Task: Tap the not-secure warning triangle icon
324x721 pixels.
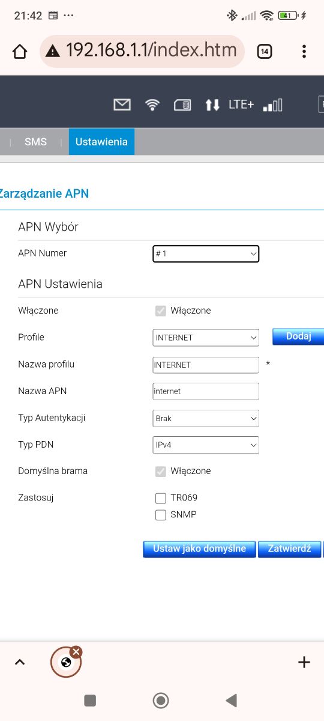Action: [x=53, y=50]
